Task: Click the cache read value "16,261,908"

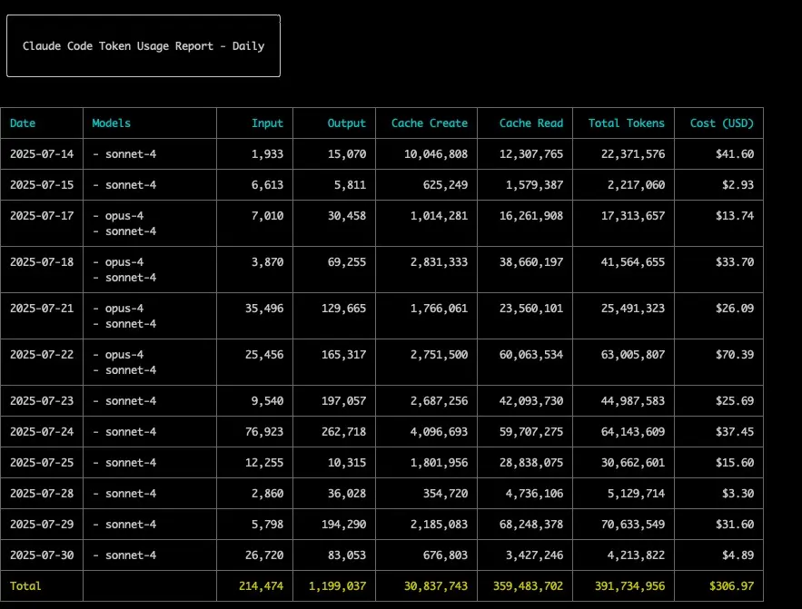Action: tap(531, 216)
